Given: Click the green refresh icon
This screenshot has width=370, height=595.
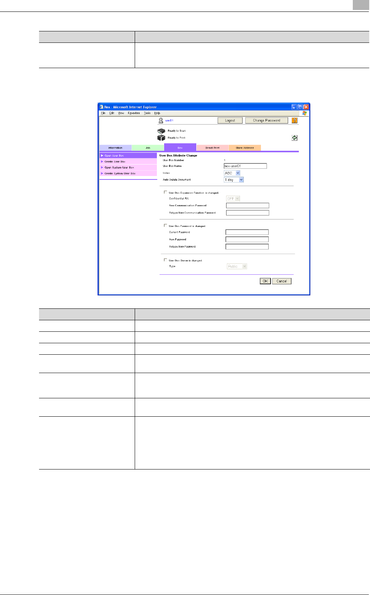Looking at the screenshot, I should (x=294, y=138).
